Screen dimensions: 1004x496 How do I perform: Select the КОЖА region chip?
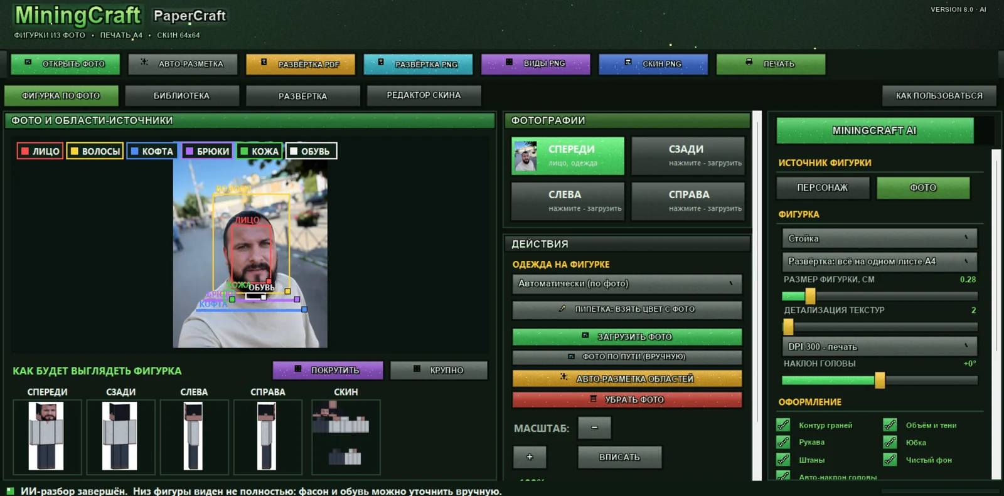pyautogui.click(x=259, y=151)
